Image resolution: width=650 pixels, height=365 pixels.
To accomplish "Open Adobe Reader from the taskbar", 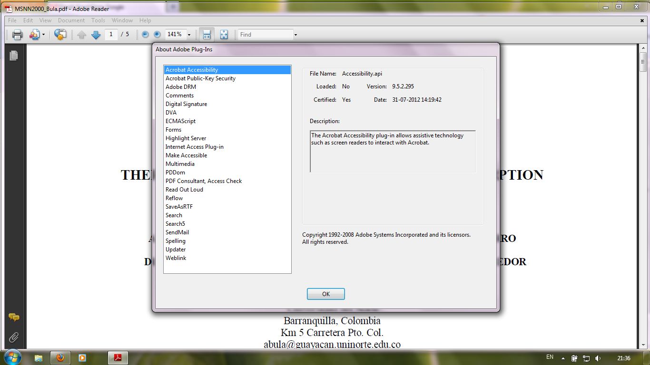I will coord(118,358).
